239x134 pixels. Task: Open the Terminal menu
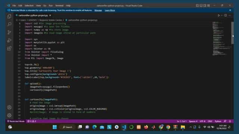[x=59, y=6]
